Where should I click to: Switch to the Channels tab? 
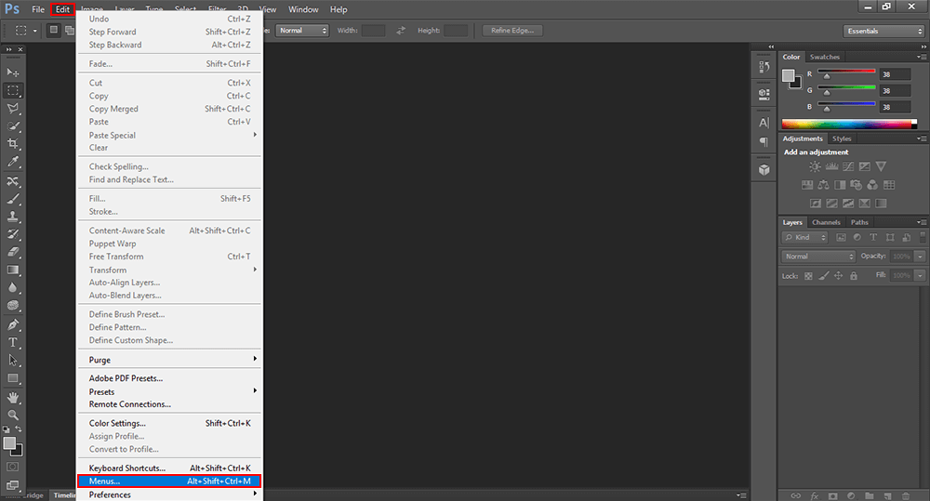826,222
